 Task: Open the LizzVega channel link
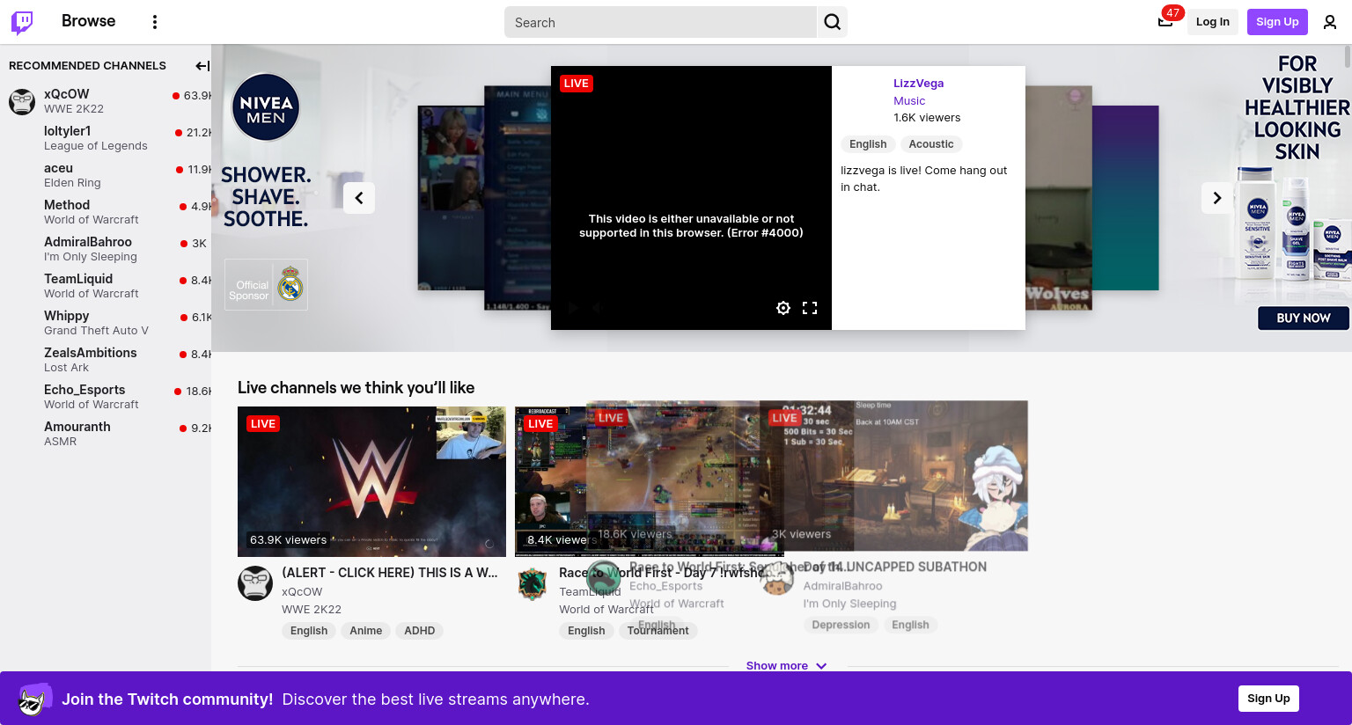click(918, 84)
